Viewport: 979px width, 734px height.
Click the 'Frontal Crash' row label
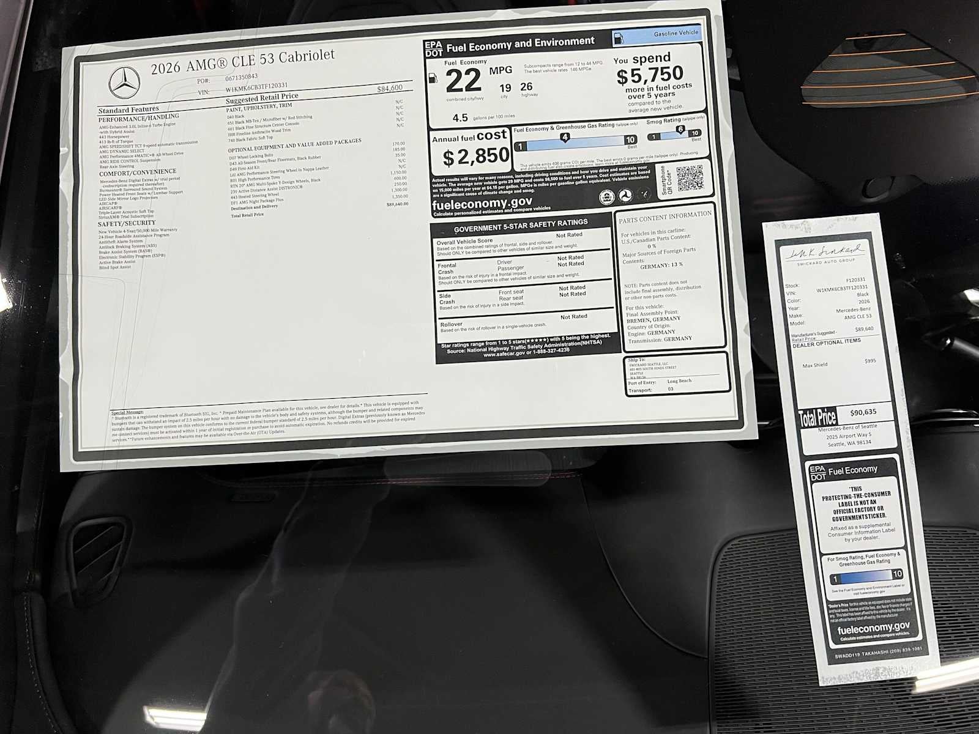pyautogui.click(x=447, y=269)
